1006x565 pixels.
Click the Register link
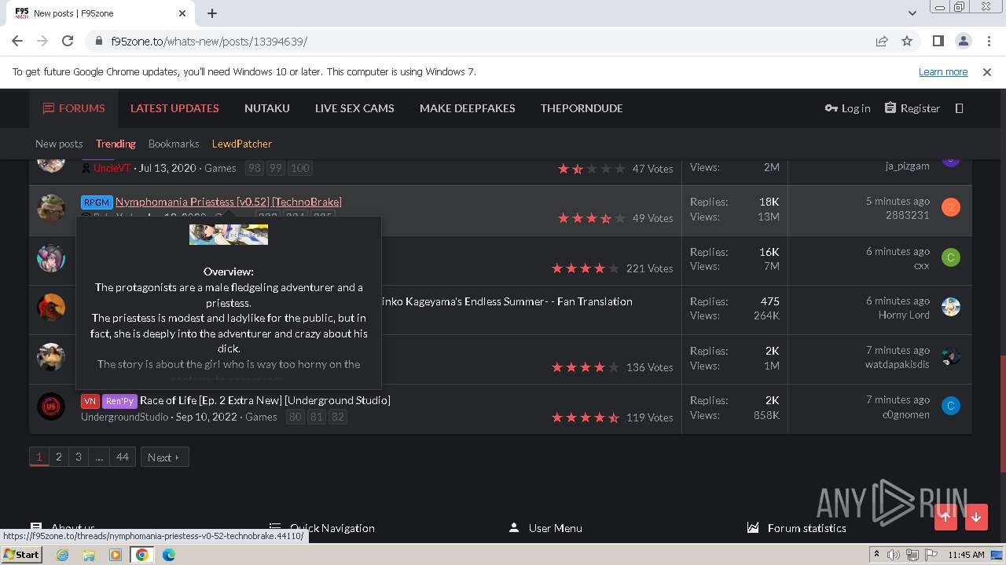(912, 108)
